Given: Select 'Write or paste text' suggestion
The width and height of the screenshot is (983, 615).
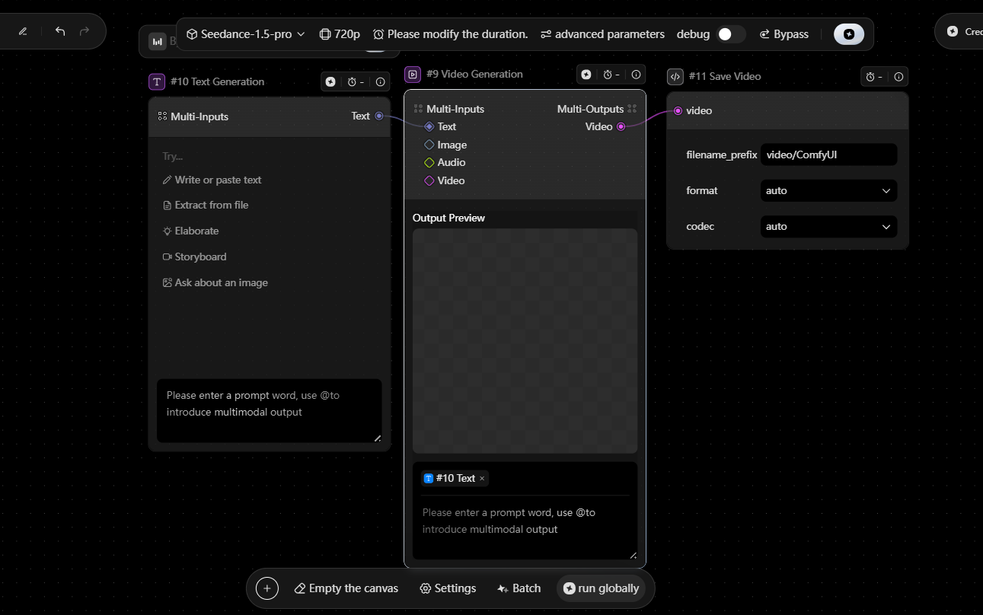Looking at the screenshot, I should 212,180.
